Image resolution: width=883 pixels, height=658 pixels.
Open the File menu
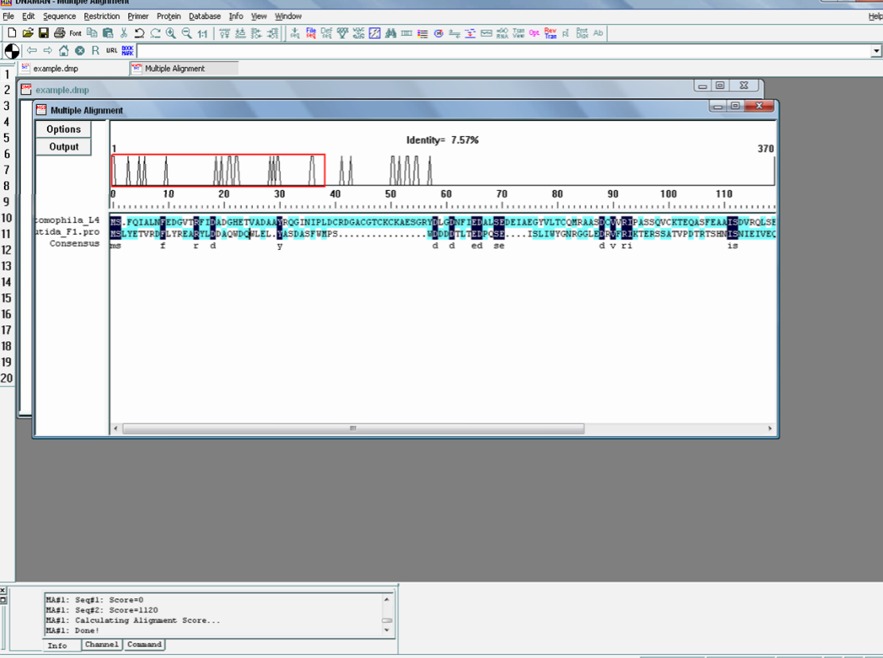(9, 17)
